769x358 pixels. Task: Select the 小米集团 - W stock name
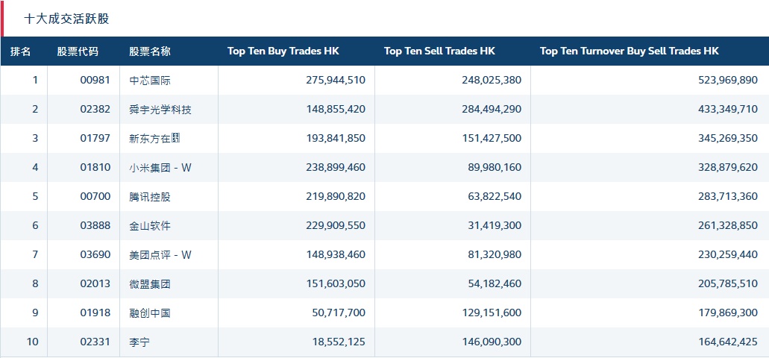click(160, 167)
